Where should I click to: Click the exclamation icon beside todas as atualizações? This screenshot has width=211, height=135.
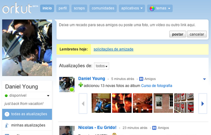[7, 114]
